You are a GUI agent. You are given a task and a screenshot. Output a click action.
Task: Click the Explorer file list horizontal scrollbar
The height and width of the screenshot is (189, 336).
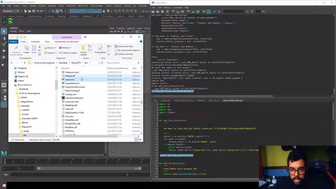(89, 136)
